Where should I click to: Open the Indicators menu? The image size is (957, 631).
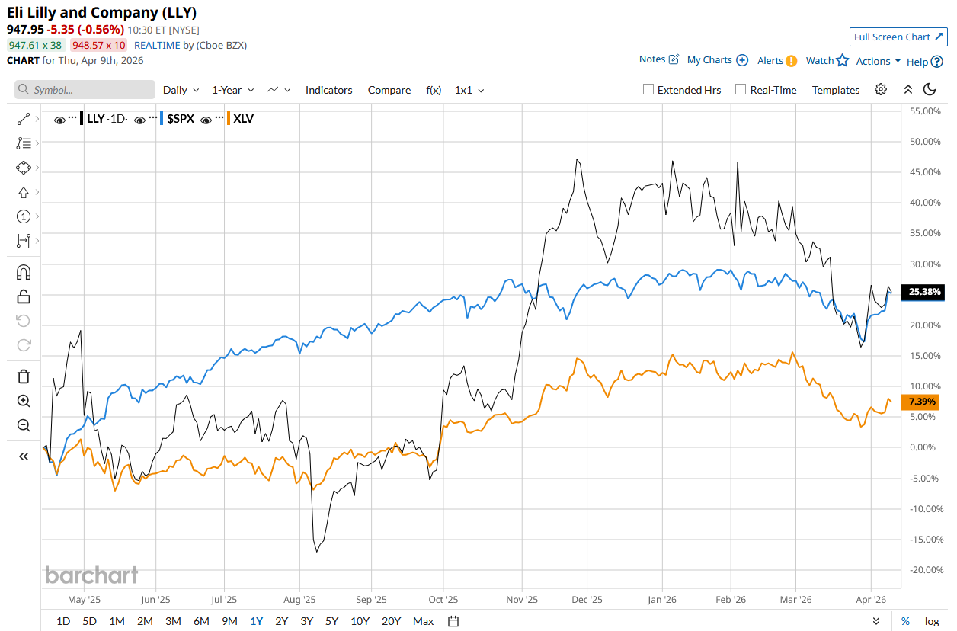[x=328, y=90]
